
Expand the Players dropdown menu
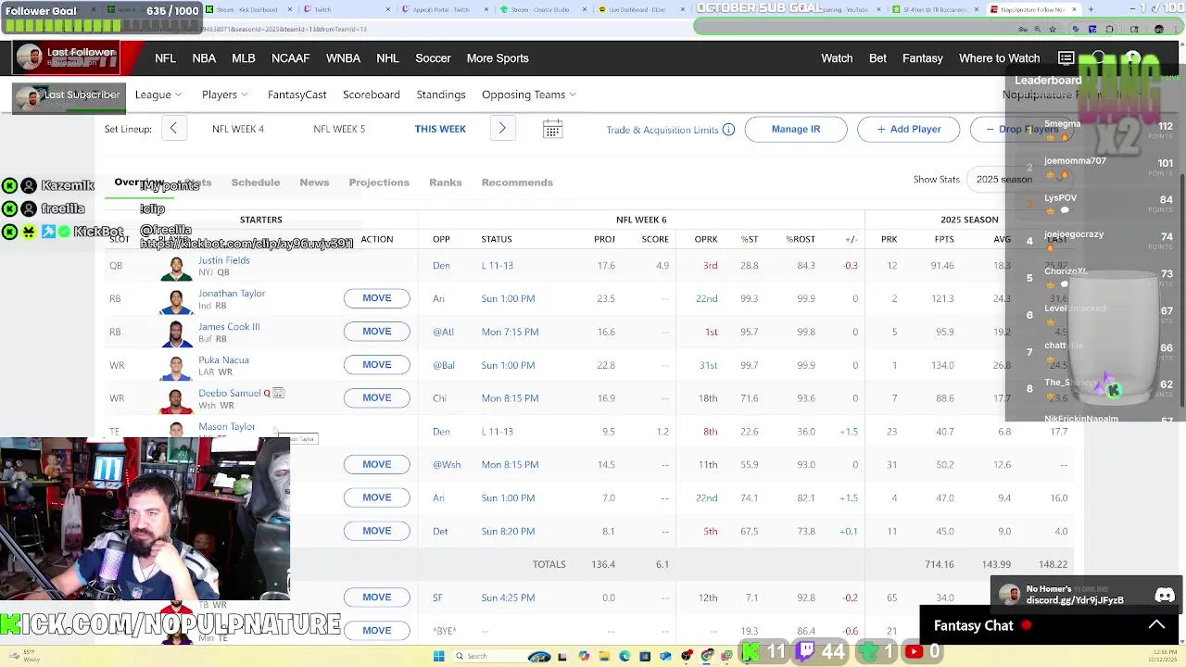(225, 94)
